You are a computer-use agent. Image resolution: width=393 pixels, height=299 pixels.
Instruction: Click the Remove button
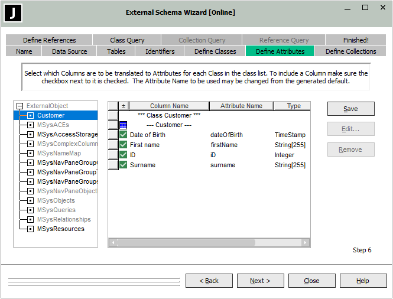tap(350, 149)
